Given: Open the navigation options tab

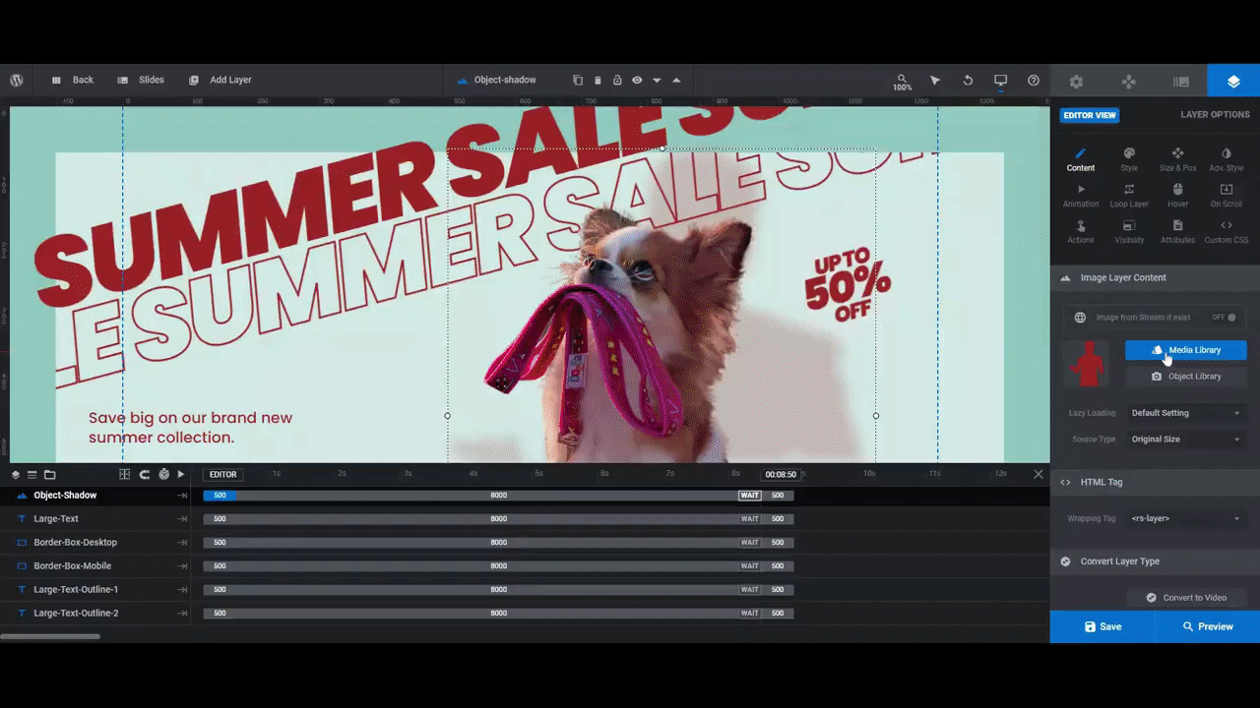Looking at the screenshot, I should [1129, 82].
